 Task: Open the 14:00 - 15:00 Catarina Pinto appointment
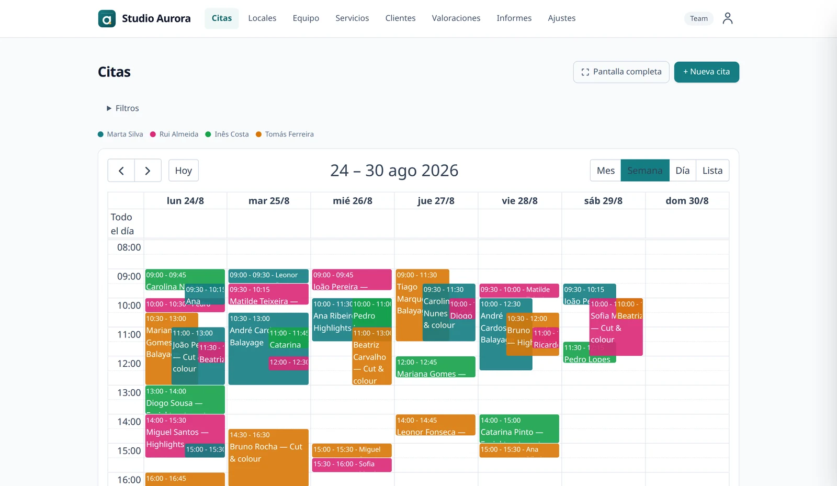pyautogui.click(x=519, y=429)
